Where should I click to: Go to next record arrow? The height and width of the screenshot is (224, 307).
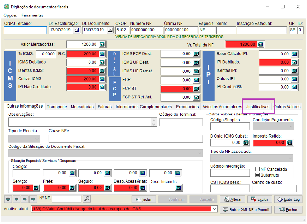pyautogui.click(x=25, y=199)
